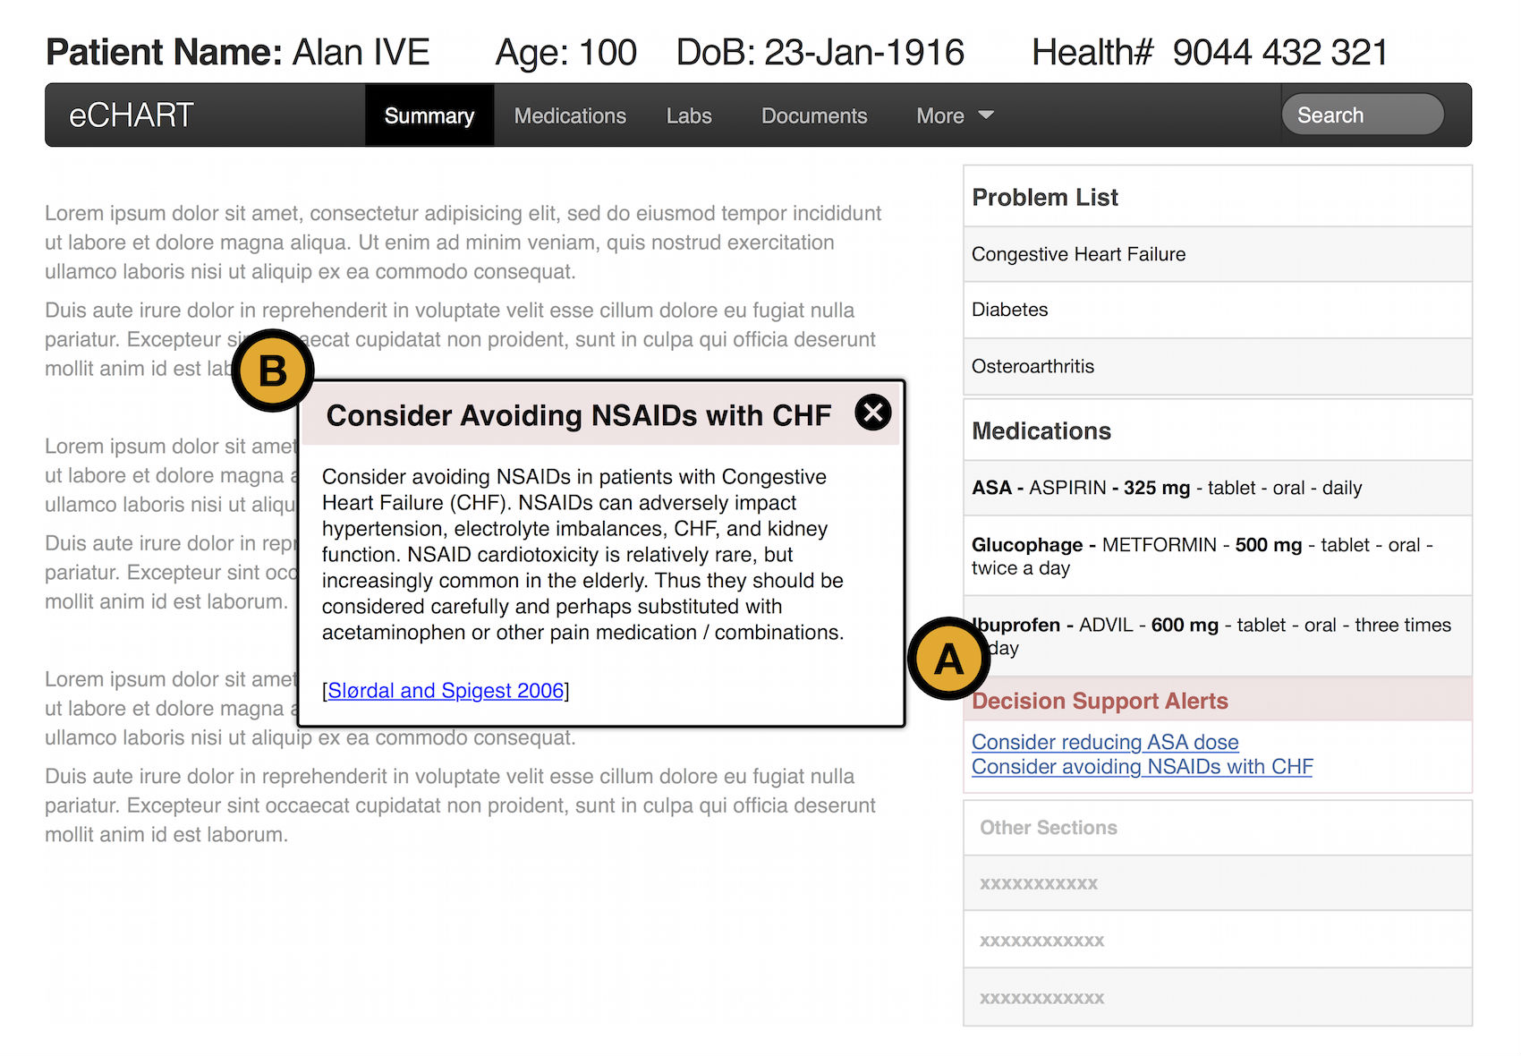1521x1056 pixels.
Task: Close the NSAIDs alert popup
Action: click(x=872, y=413)
